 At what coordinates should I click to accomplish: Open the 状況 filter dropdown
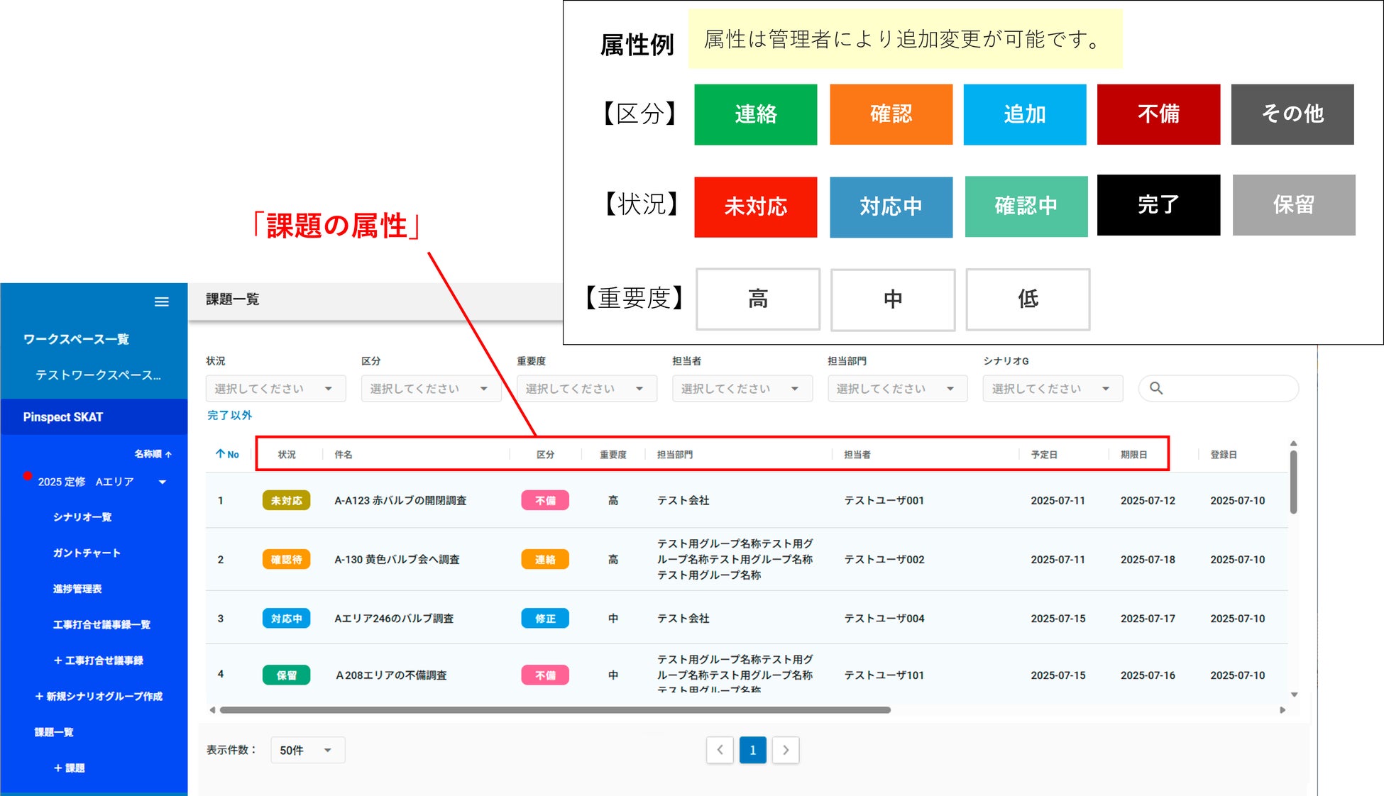coord(275,388)
